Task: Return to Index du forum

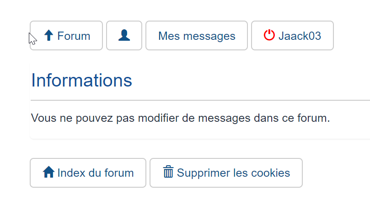Action: coord(95,173)
